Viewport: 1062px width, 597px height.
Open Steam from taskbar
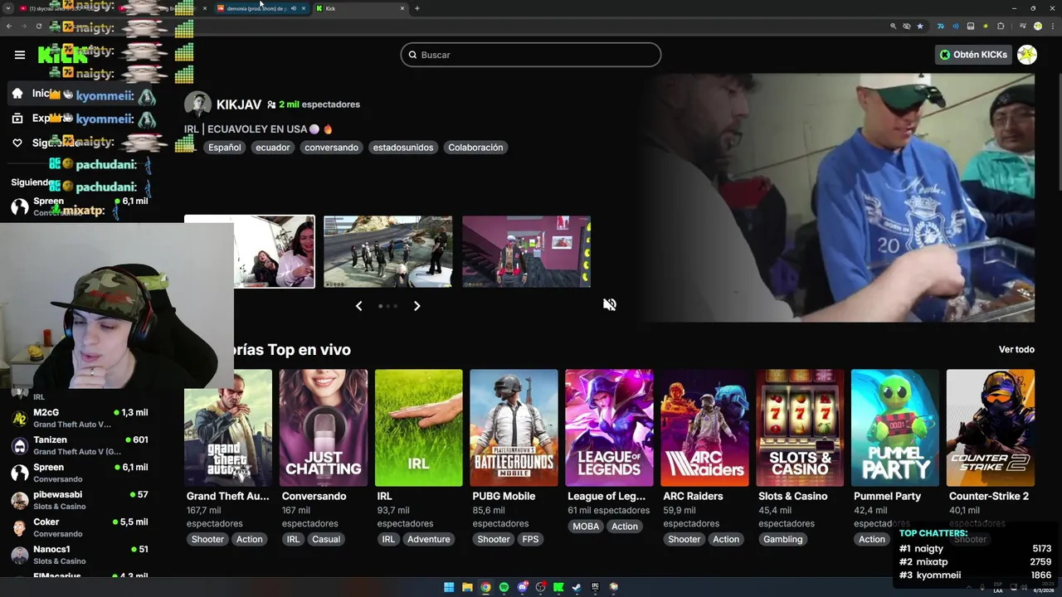point(577,587)
